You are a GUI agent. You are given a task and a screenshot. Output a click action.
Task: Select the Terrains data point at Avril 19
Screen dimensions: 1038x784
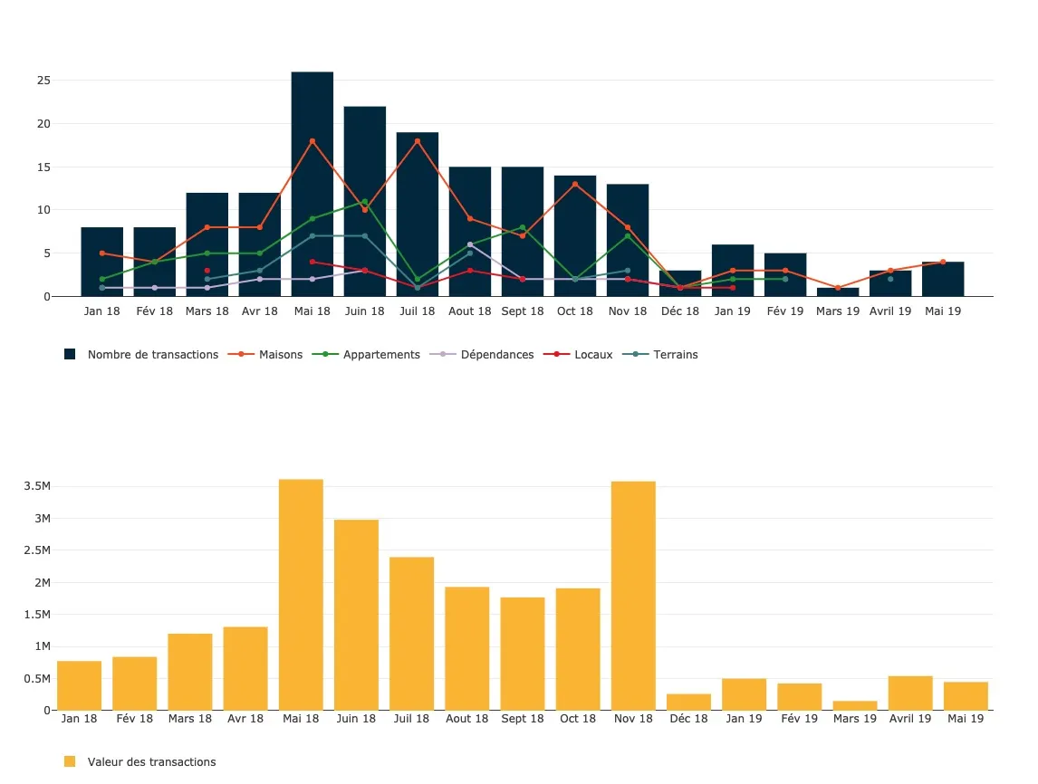pos(890,279)
